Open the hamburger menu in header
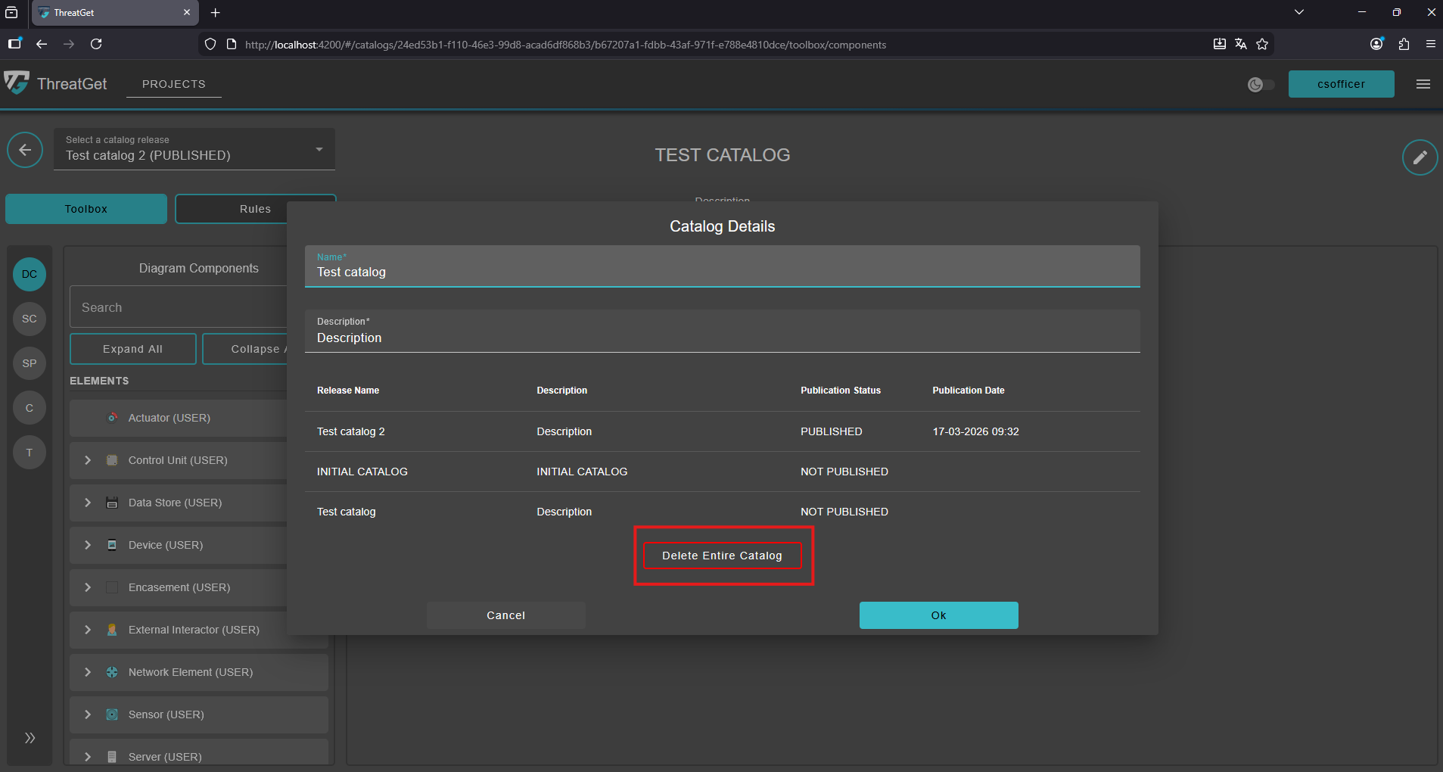This screenshot has width=1443, height=772. click(1423, 84)
